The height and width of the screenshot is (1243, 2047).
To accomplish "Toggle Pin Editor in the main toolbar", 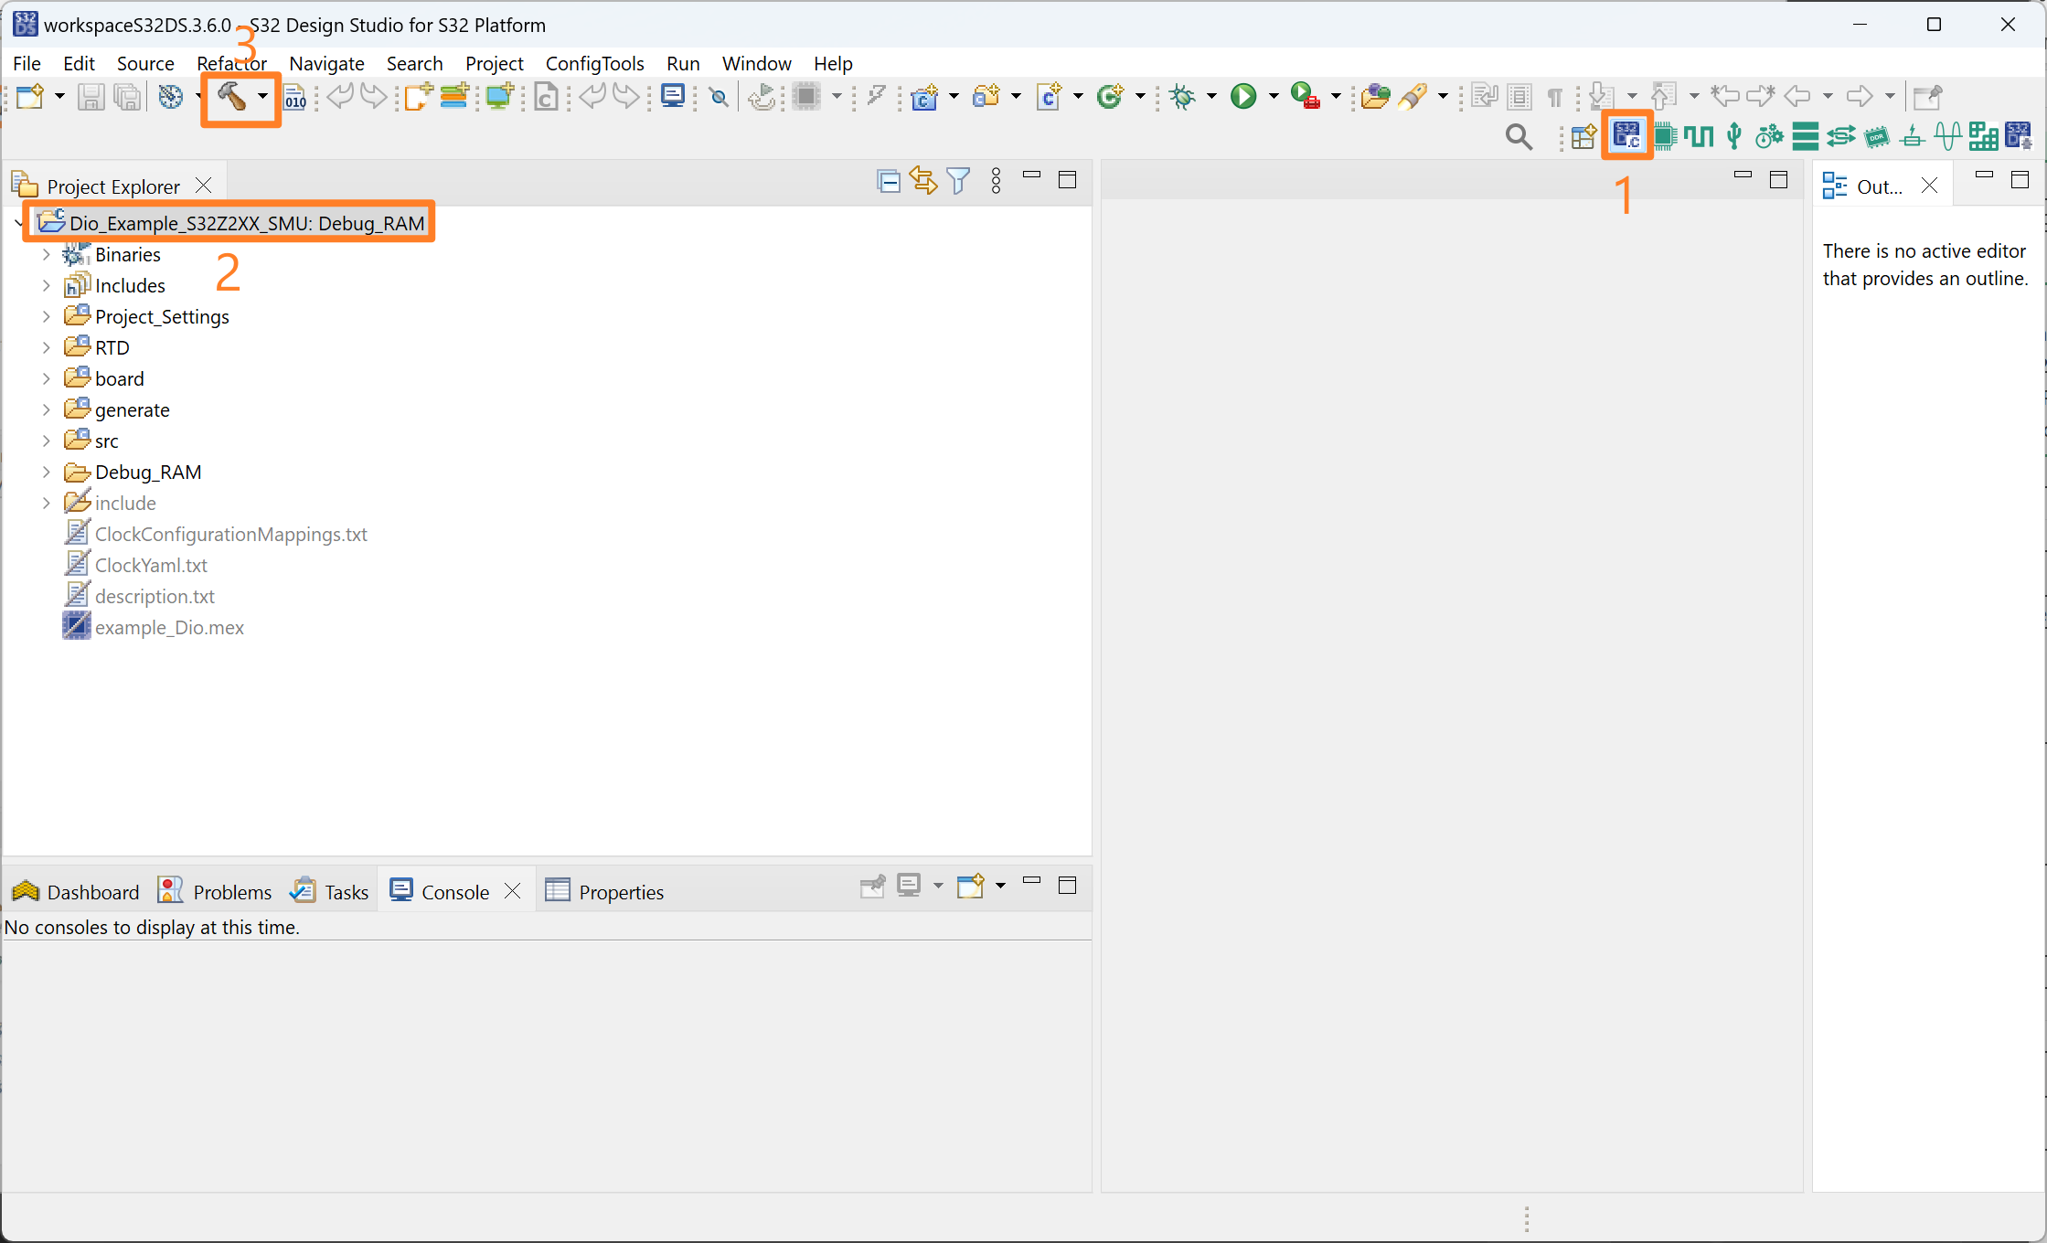I will pos(1927,96).
